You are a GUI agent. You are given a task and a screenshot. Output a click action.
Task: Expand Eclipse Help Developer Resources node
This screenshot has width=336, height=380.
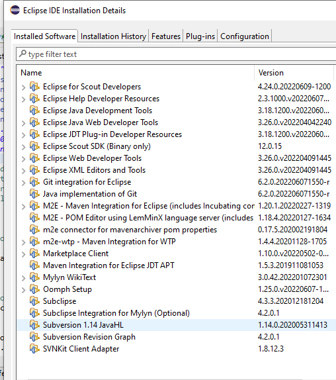[x=24, y=99]
